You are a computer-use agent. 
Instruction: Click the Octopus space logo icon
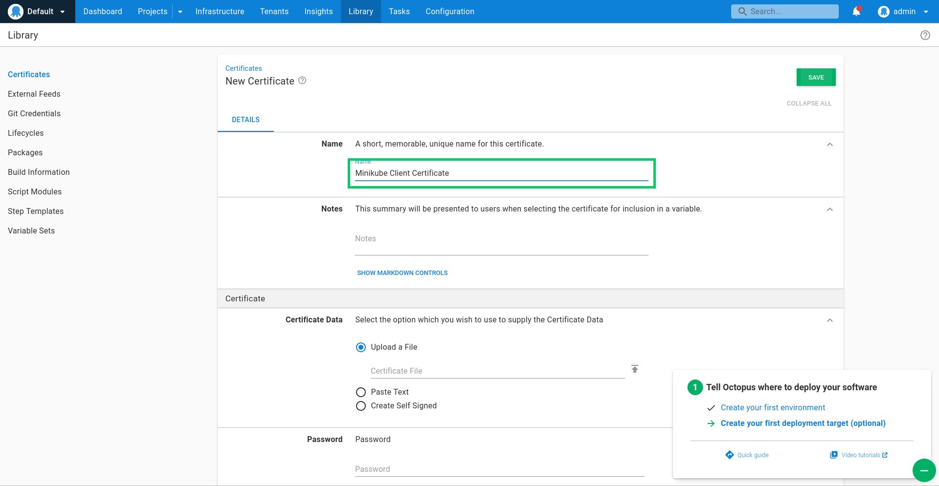16,11
